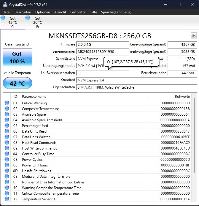Click the power-on count 157 mal
The width and height of the screenshot is (199, 206).
(182, 66)
